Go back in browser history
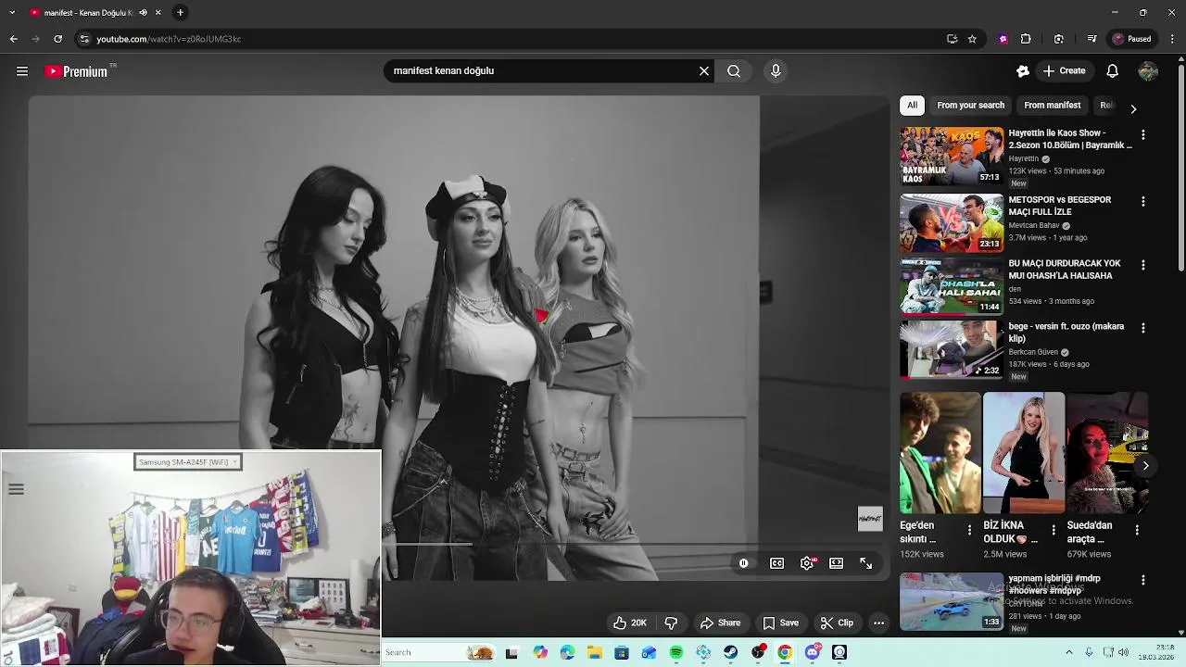The width and height of the screenshot is (1186, 667). (x=13, y=39)
